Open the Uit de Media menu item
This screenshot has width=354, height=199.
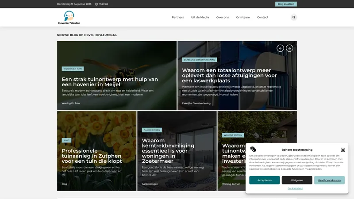200,17
